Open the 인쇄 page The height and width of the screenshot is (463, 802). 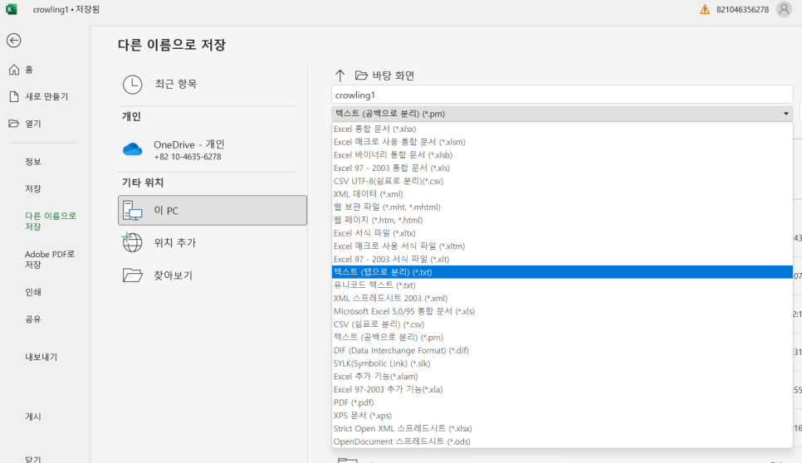[x=33, y=292]
